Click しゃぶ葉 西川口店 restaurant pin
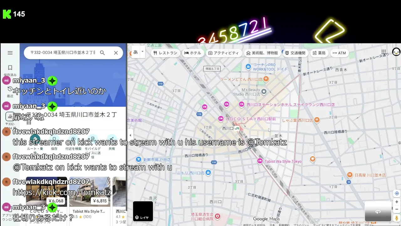This screenshot has height=226, width=401. (317, 120)
